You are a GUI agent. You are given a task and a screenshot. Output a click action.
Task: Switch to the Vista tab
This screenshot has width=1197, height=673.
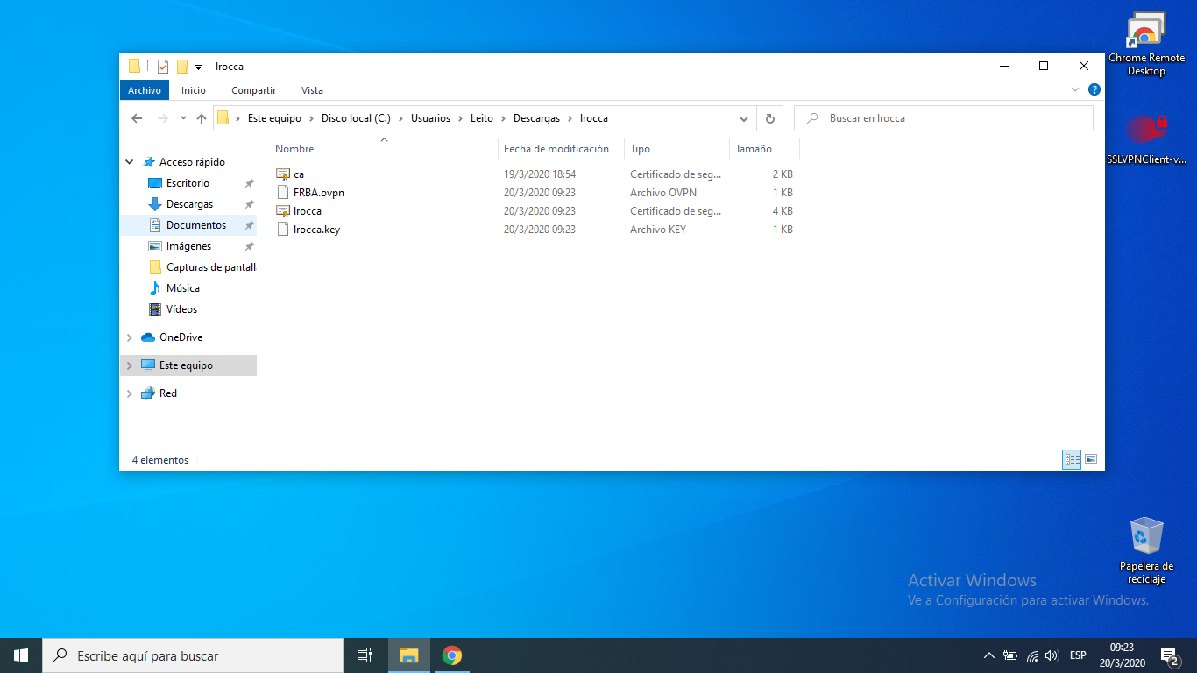[312, 90]
